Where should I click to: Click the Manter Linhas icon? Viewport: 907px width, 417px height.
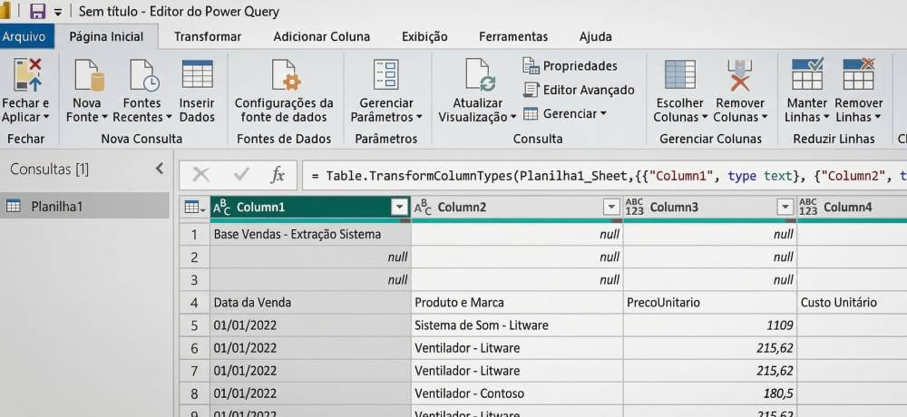(x=807, y=74)
